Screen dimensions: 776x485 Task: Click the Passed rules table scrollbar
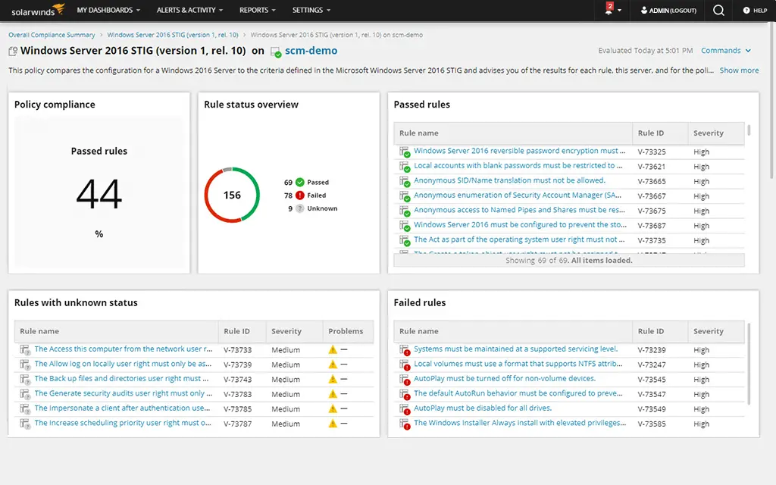pos(749,130)
